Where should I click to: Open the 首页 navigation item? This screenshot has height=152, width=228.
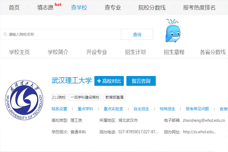14,8
